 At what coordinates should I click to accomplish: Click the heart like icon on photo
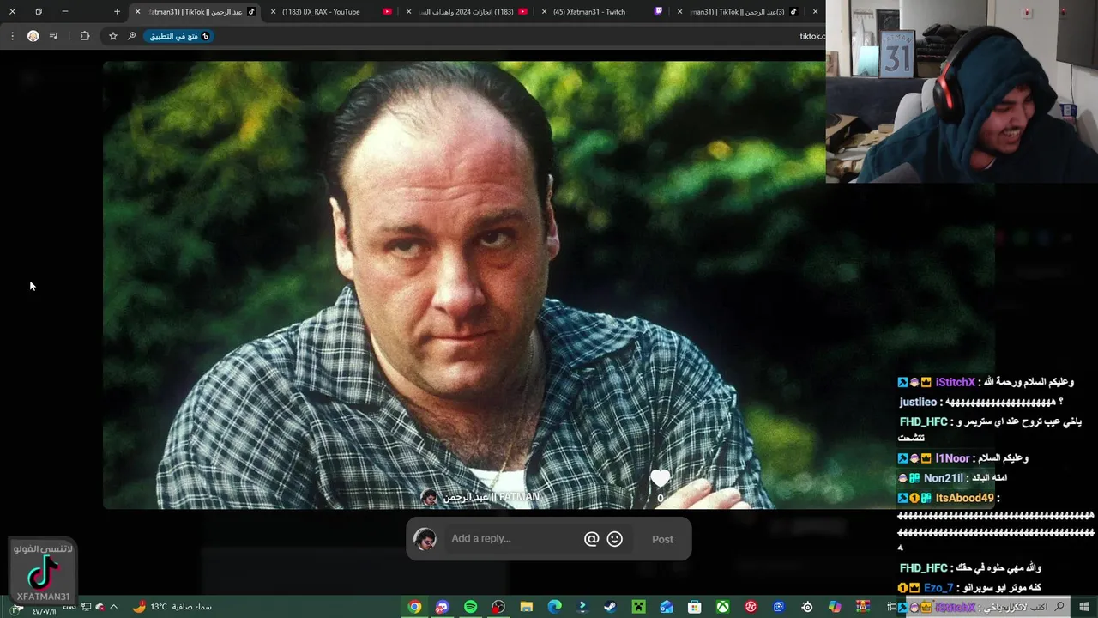(660, 479)
